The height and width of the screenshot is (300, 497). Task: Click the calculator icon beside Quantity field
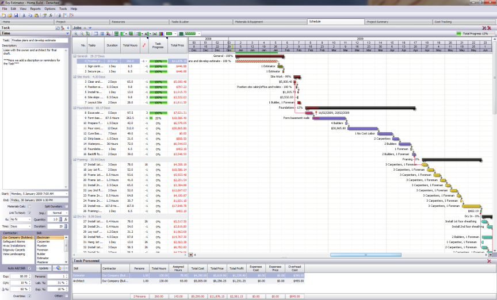point(60,219)
